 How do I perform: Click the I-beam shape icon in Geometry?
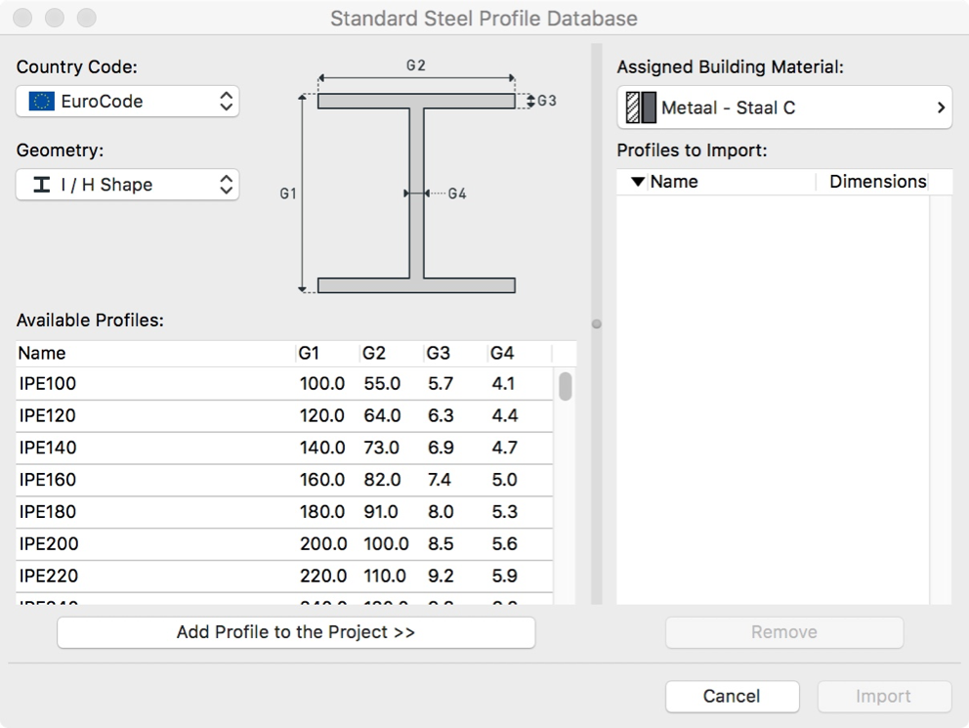click(41, 185)
